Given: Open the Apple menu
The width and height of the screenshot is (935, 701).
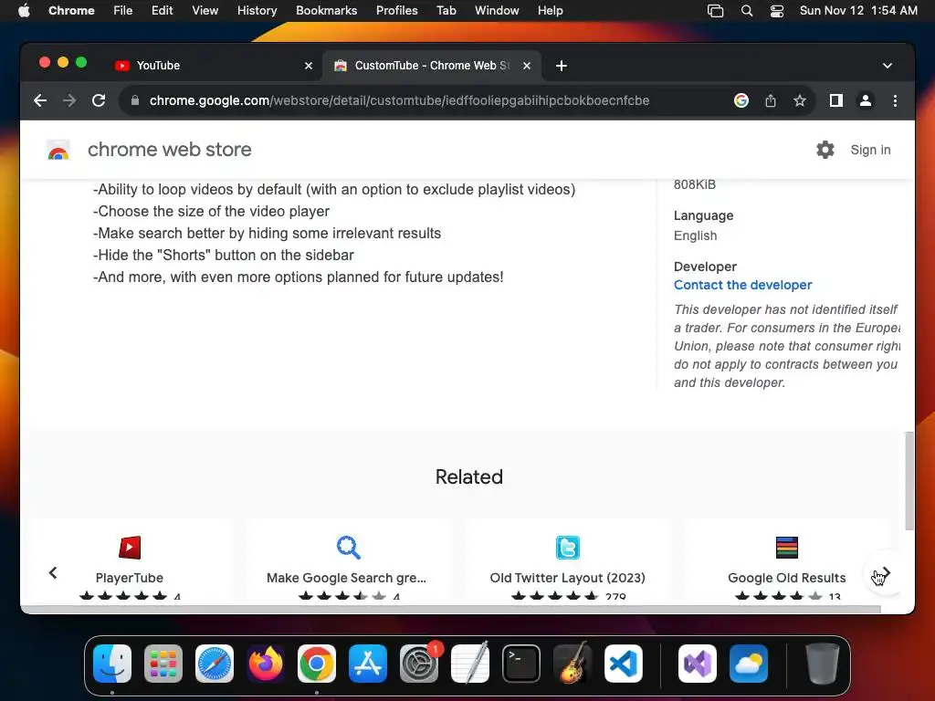Looking at the screenshot, I should click(x=24, y=11).
